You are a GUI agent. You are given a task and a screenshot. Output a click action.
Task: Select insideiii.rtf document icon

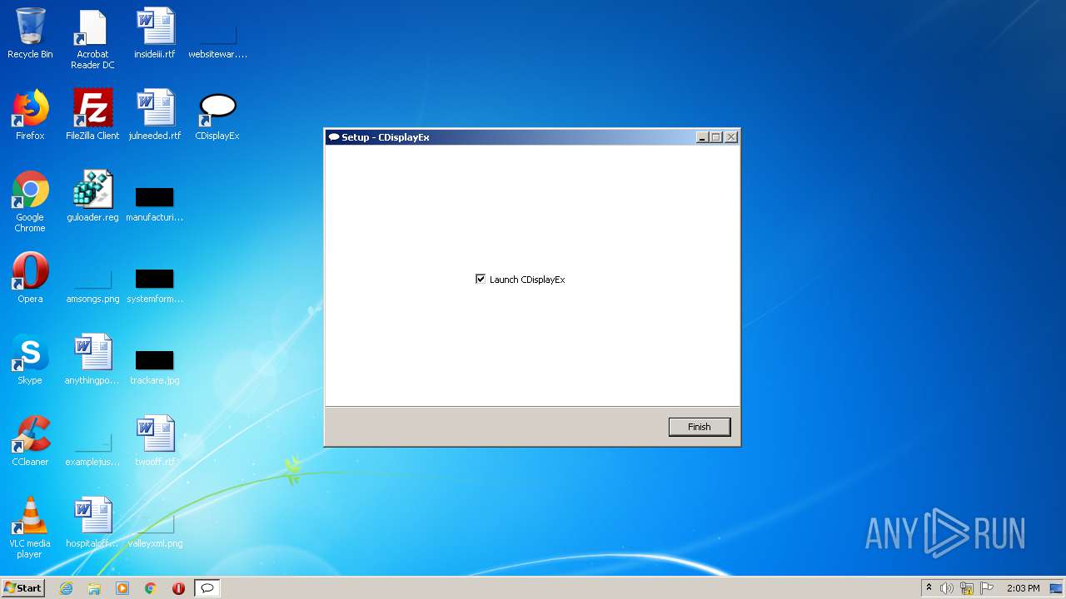click(x=155, y=34)
